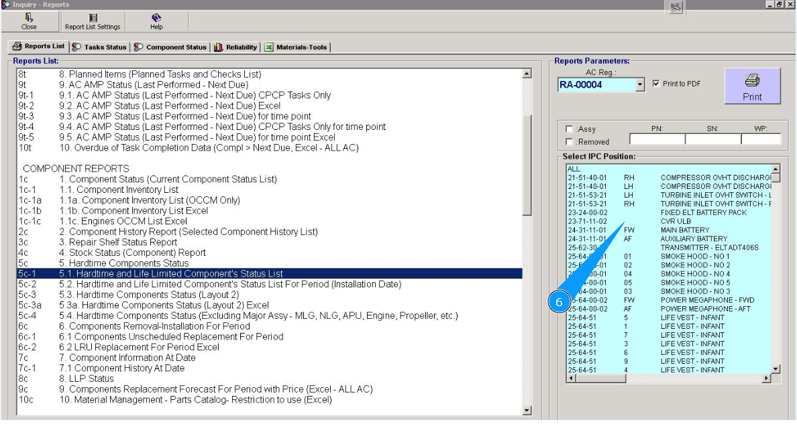Click the printer icon on Print button
This screenshot has width=797, height=424.
[x=752, y=80]
